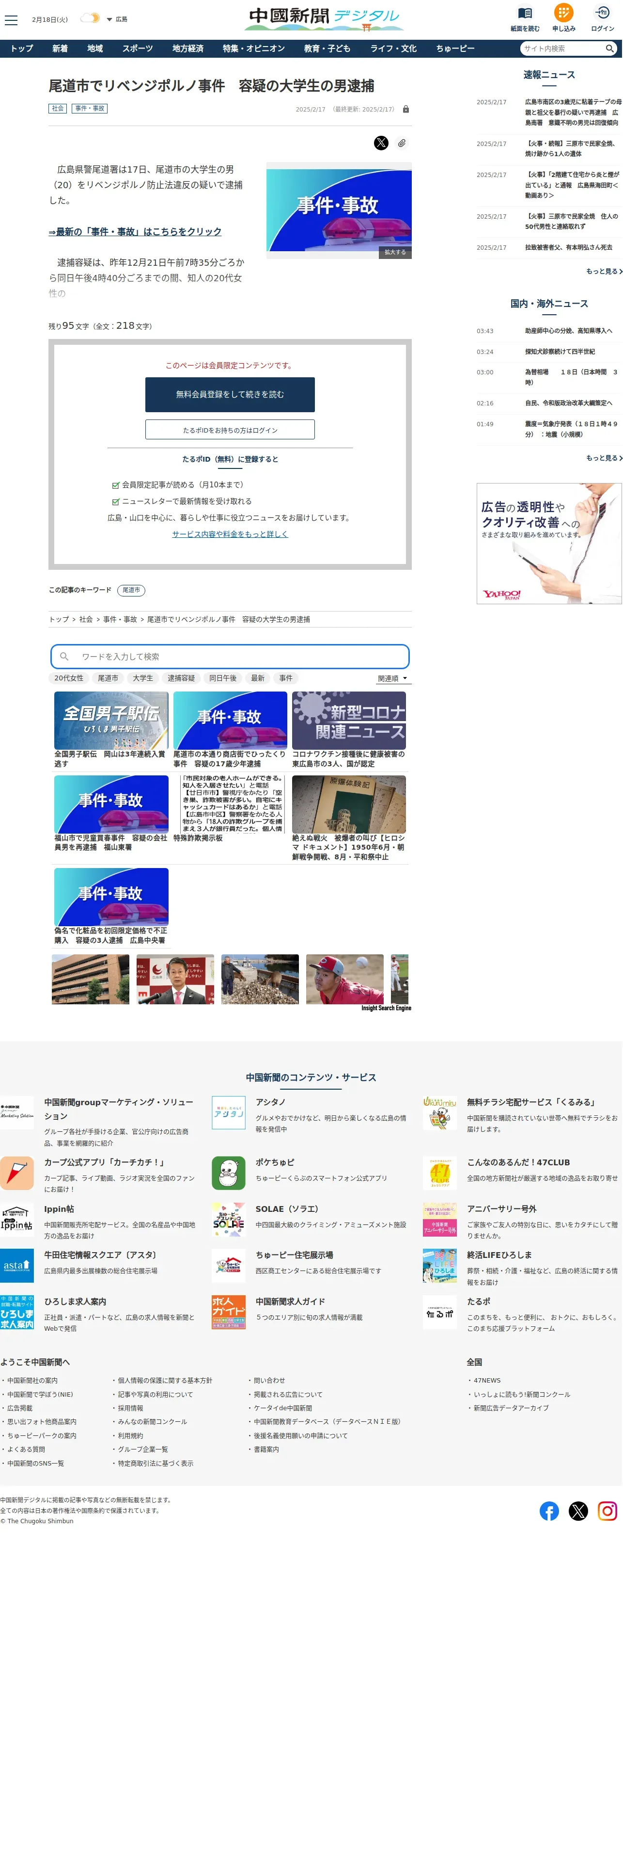Expand 速報ニュース もっと見る link

(604, 272)
